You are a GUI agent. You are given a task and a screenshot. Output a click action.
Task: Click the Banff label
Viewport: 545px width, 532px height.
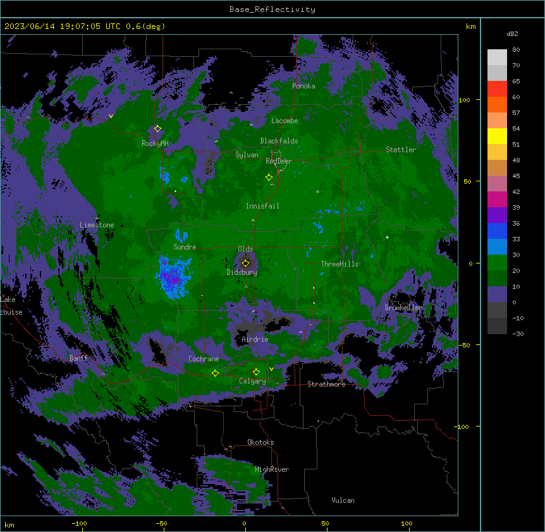tap(78, 358)
